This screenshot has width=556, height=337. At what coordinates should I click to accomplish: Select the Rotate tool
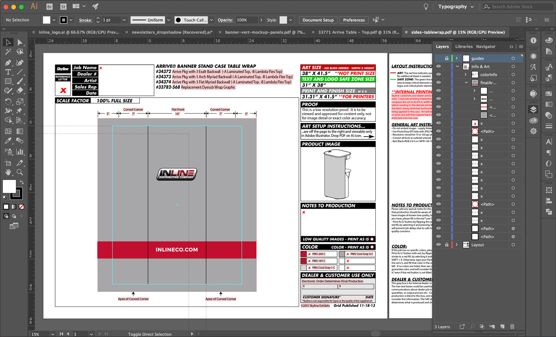click(x=8, y=102)
